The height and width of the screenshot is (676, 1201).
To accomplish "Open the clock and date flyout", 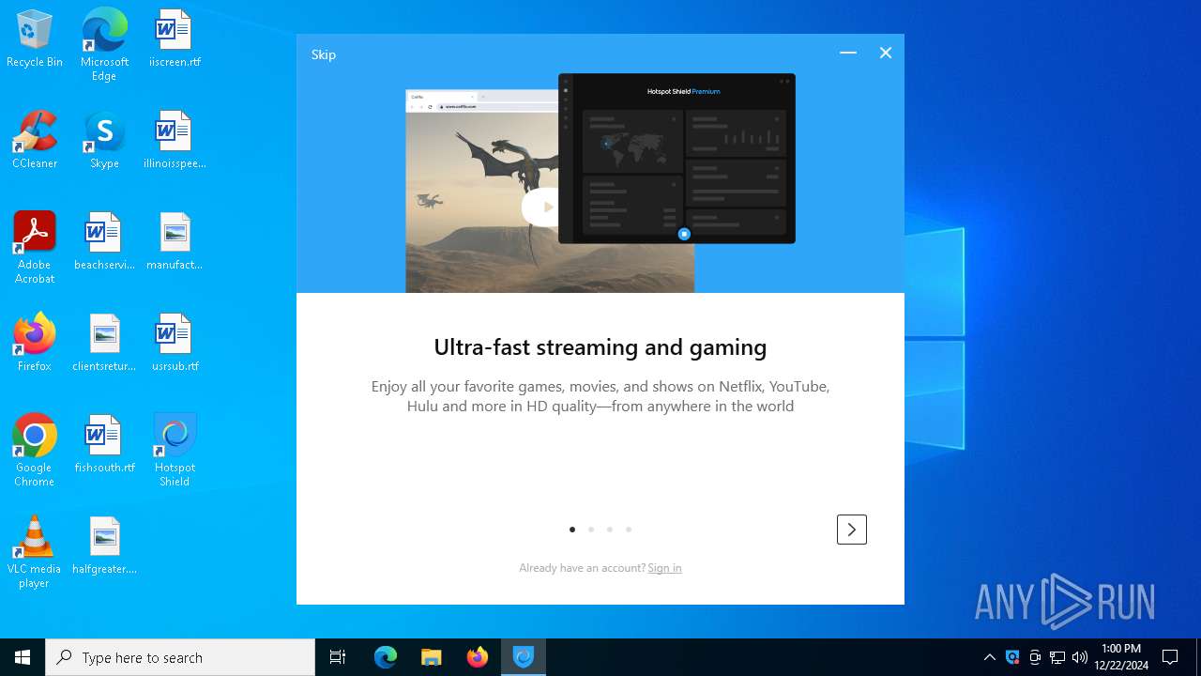I will click(1121, 657).
